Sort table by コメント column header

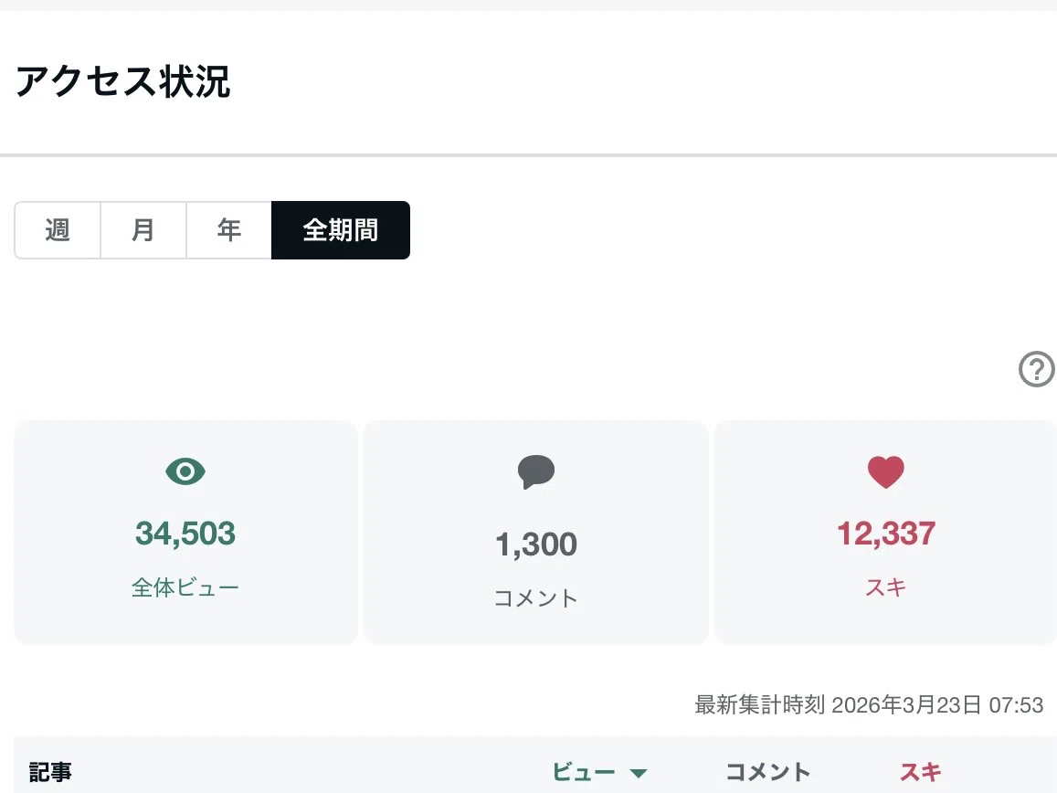click(767, 772)
